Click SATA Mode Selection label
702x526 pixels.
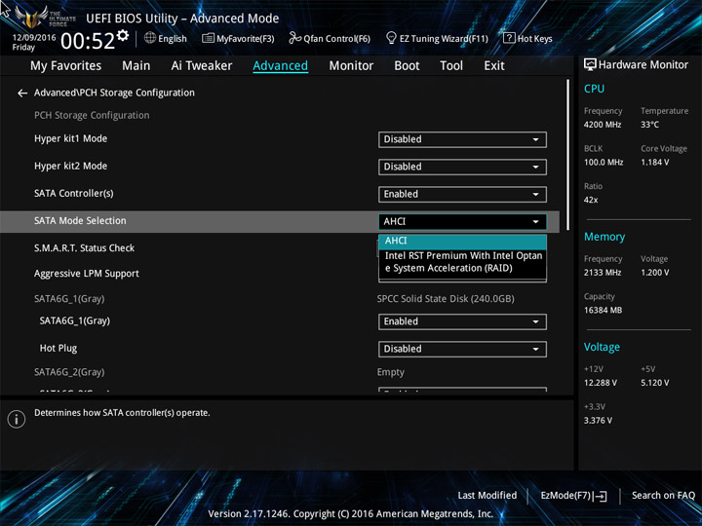point(80,221)
